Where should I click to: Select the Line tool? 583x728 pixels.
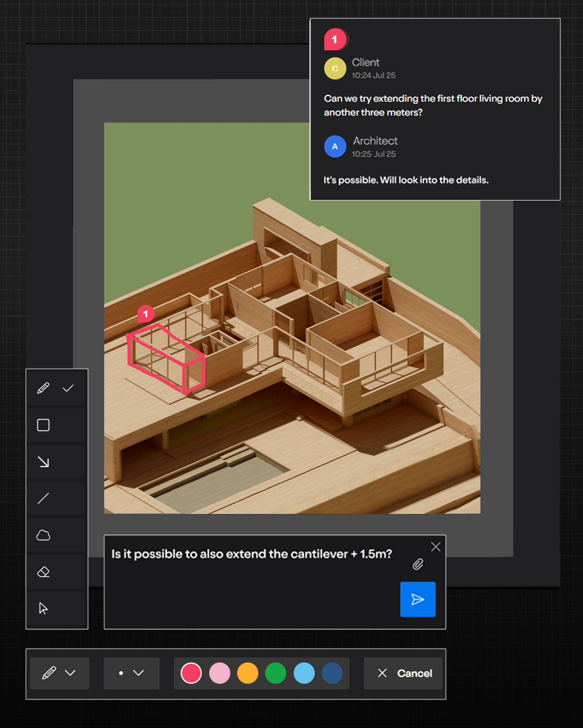click(x=43, y=498)
